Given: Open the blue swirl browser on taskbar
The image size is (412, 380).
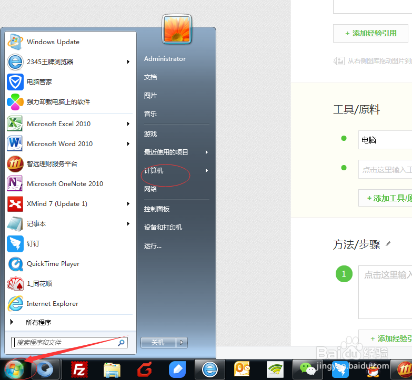Looking at the screenshot, I should [46, 370].
